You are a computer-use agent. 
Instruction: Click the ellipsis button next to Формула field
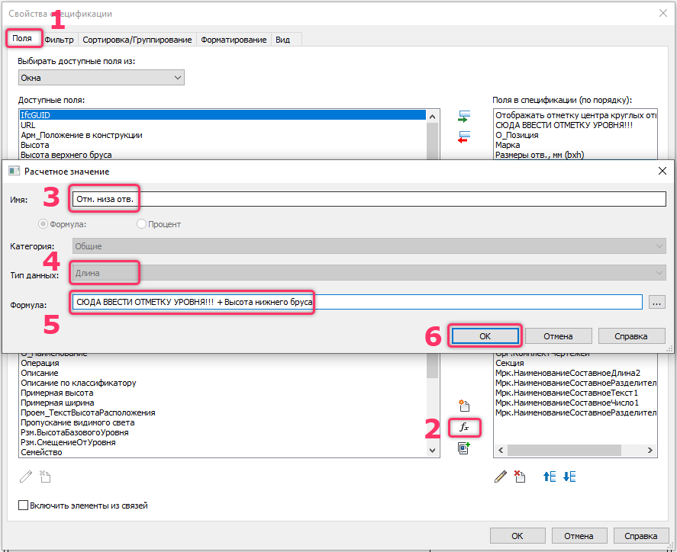(656, 303)
